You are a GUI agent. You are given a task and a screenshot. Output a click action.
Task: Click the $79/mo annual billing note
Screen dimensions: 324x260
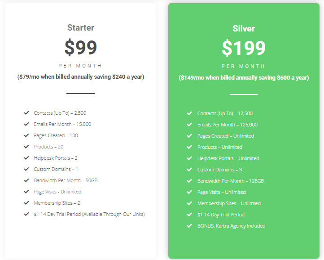point(81,77)
